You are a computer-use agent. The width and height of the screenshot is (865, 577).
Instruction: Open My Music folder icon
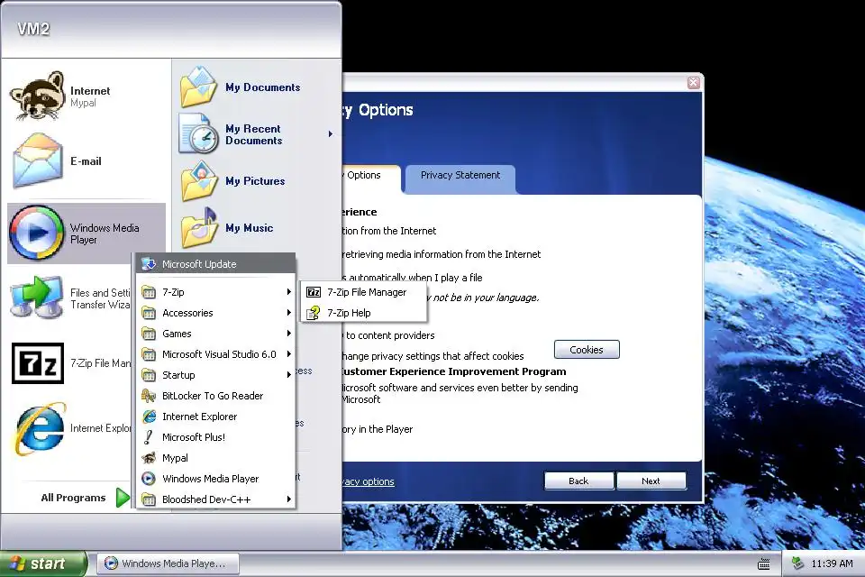(198, 227)
